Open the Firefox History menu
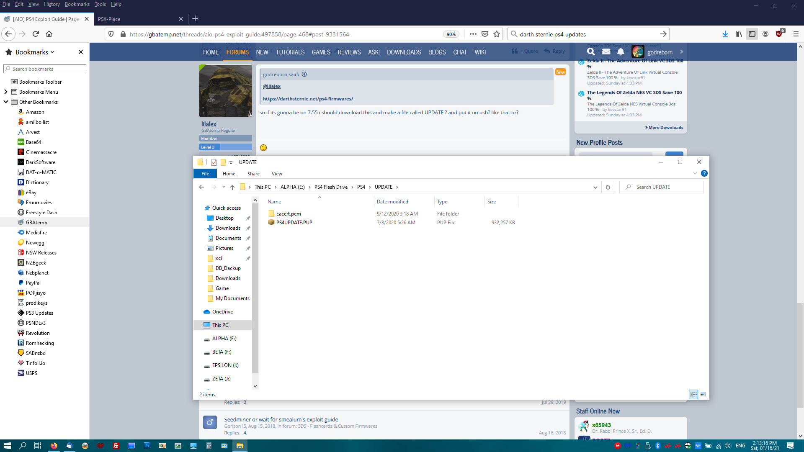Screen dimensions: 804x452 [52, 4]
